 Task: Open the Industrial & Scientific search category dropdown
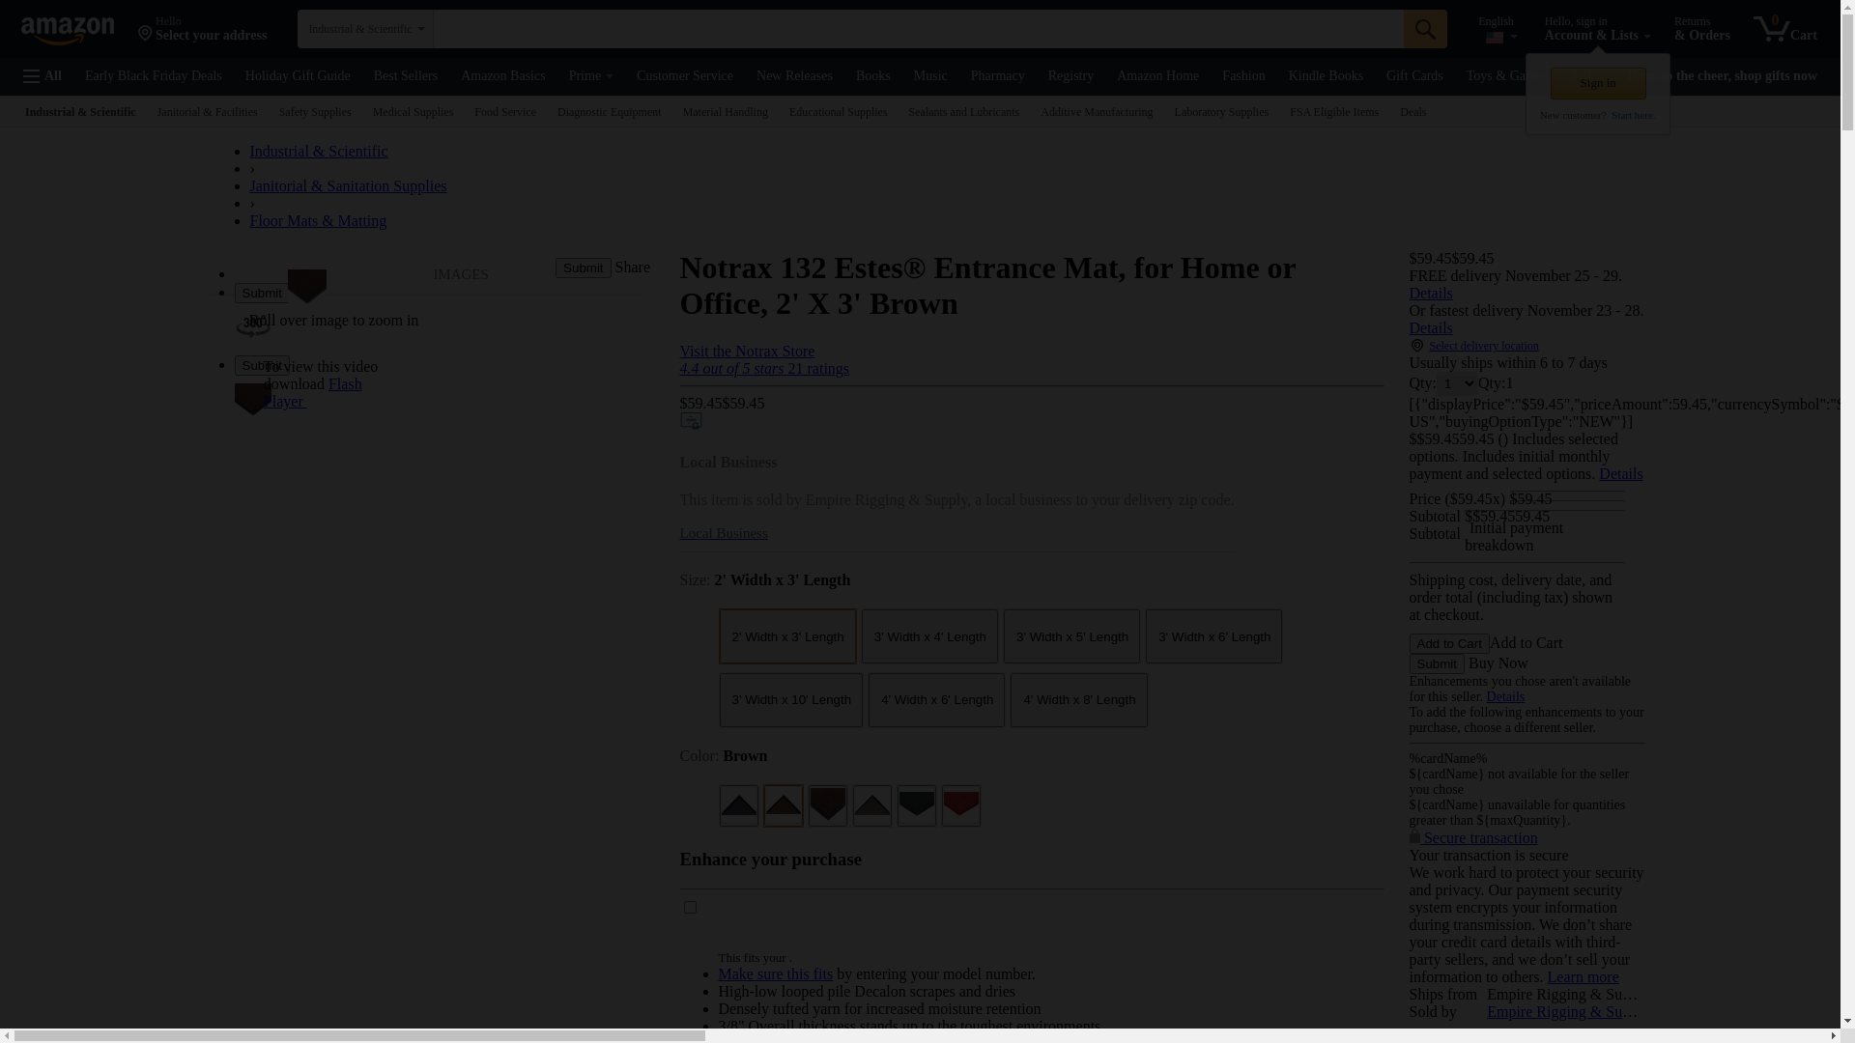[x=365, y=29]
